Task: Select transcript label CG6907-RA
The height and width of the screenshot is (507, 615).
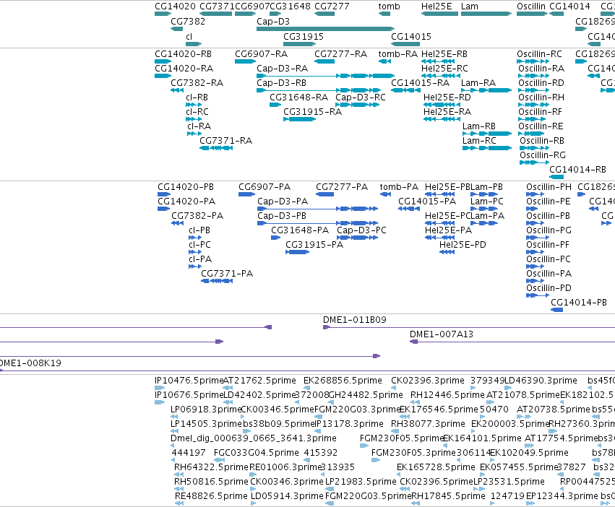Action: 261,53
